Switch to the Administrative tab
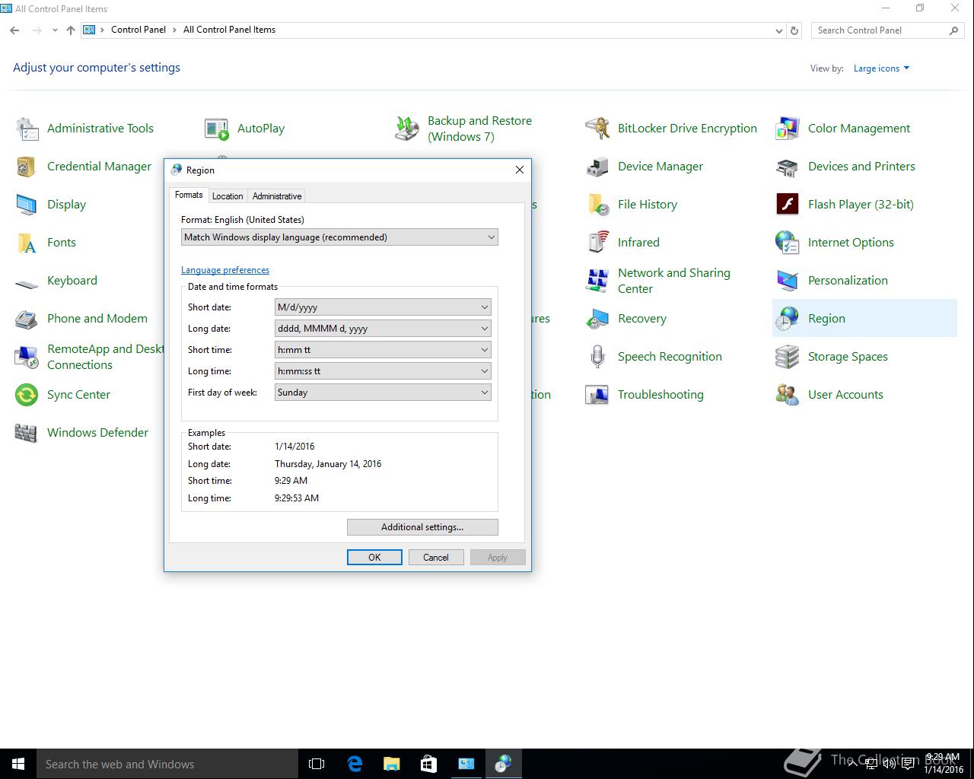The height and width of the screenshot is (779, 974). (277, 196)
